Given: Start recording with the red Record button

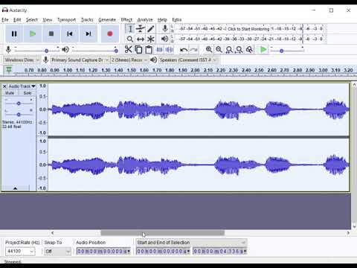Looking at the screenshot, I should point(110,33).
